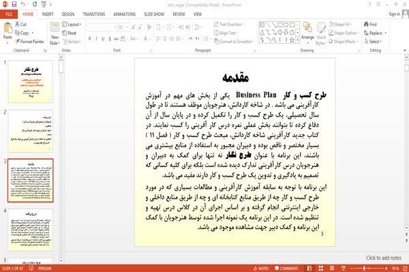
Task: Open the font size dropdown
Action: click(x=127, y=27)
